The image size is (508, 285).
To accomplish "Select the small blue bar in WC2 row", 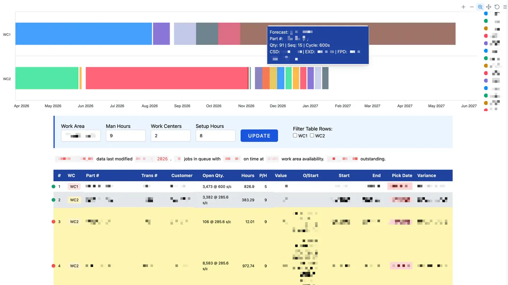I will point(281,78).
